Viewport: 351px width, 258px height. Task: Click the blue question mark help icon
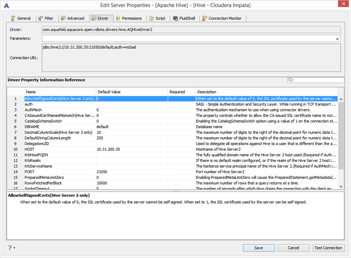(10, 248)
